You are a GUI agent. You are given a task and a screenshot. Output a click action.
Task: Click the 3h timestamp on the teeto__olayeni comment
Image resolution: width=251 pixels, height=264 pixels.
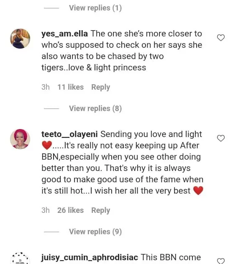point(45,210)
